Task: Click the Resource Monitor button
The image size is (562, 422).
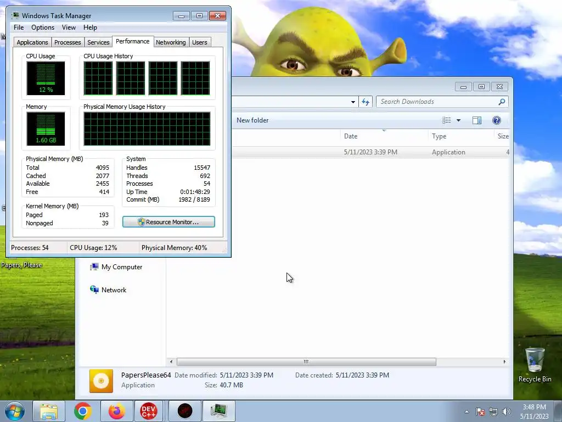Action: (169, 222)
